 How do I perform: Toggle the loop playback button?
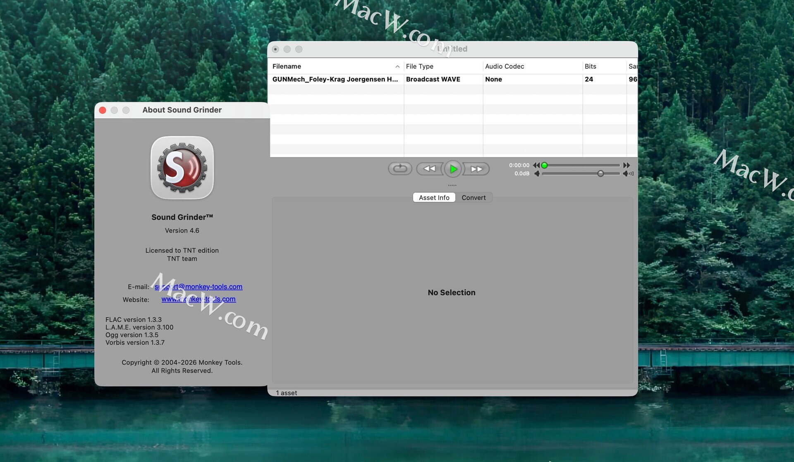point(400,169)
